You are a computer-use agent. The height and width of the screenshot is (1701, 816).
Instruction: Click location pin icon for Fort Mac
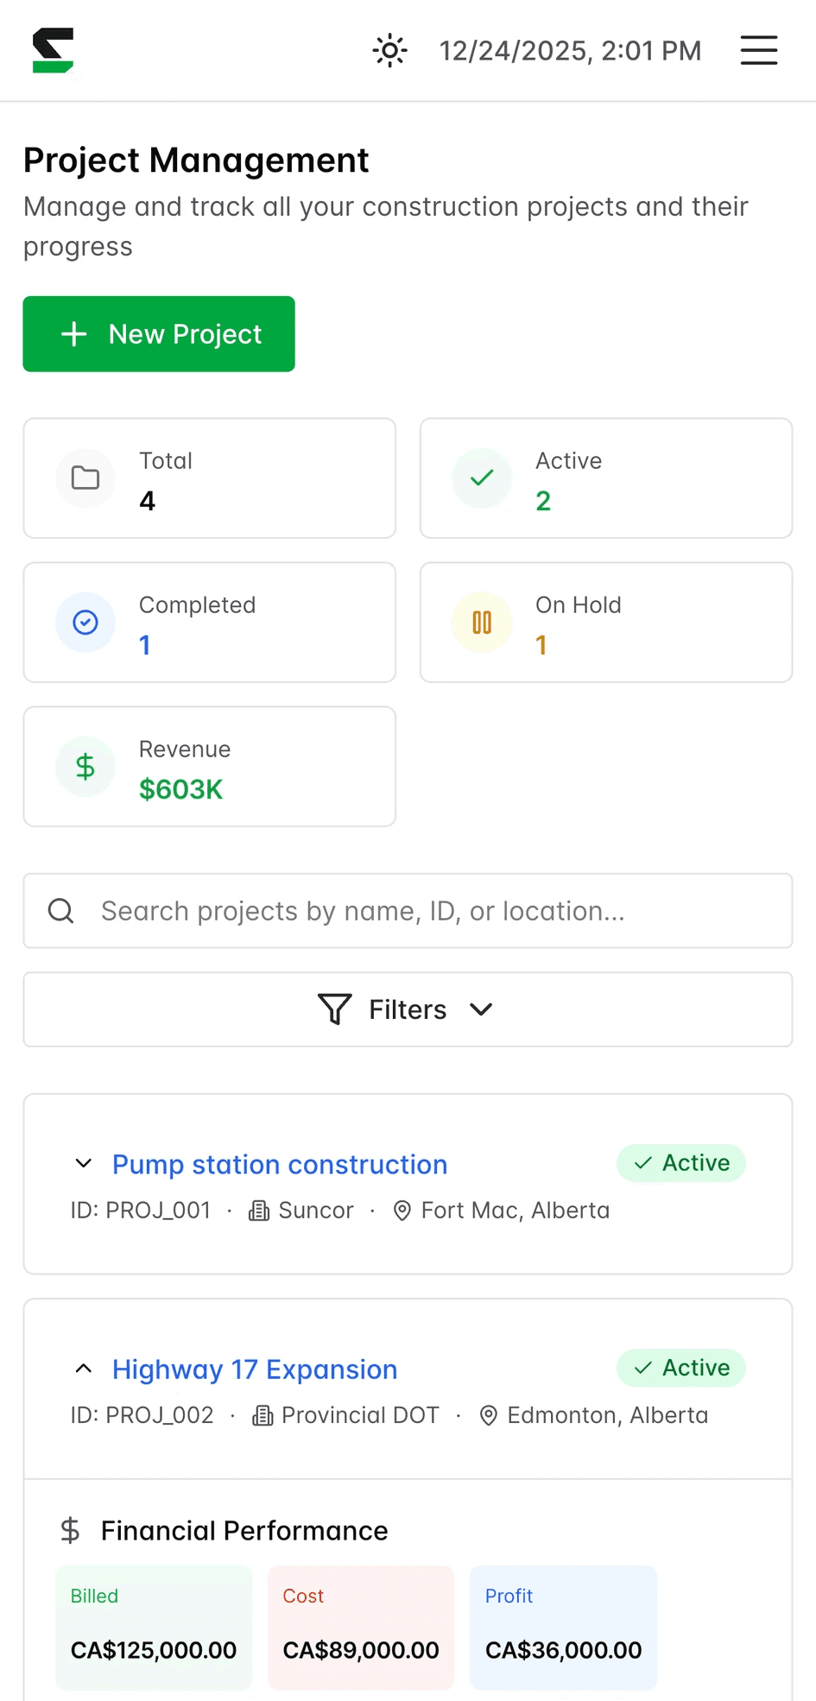click(x=402, y=1211)
